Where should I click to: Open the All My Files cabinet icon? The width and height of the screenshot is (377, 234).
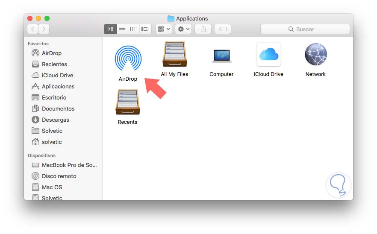click(x=174, y=54)
